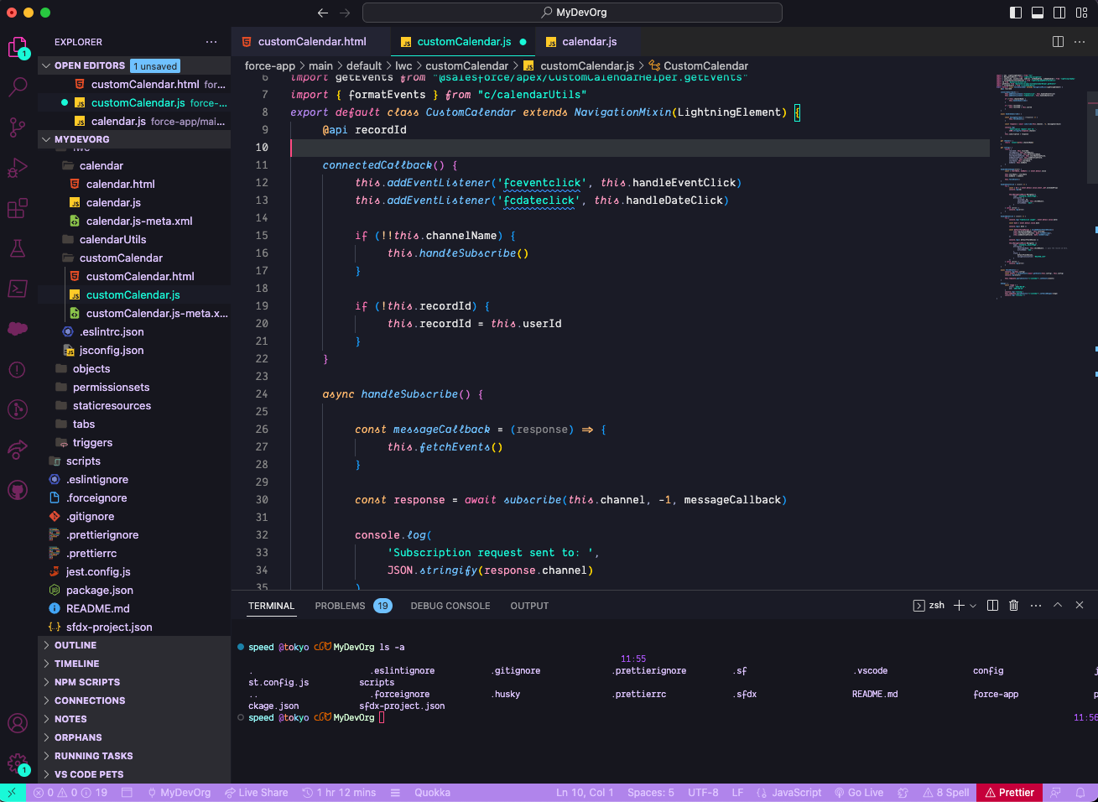The image size is (1098, 802).
Task: Open the Run and Debug icon
Action: coord(18,167)
